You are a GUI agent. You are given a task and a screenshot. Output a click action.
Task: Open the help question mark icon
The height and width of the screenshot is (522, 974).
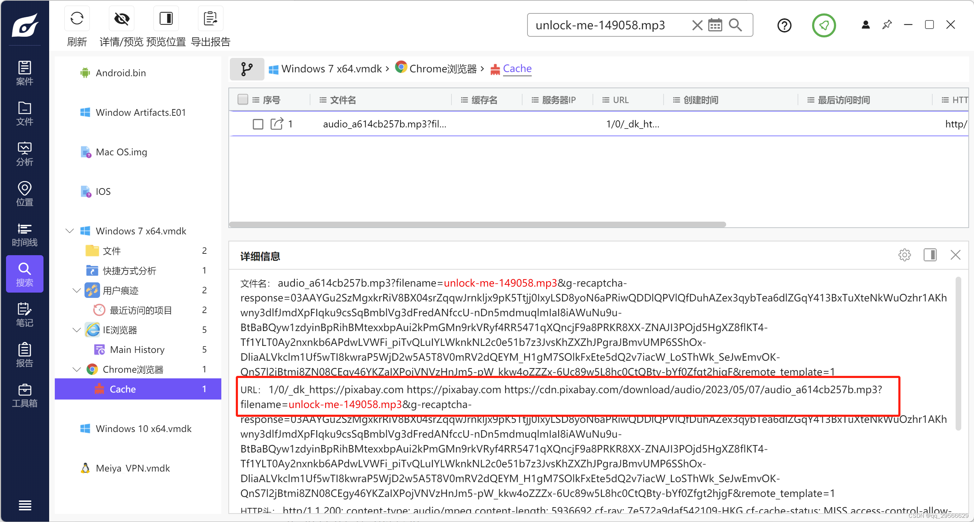pos(784,25)
